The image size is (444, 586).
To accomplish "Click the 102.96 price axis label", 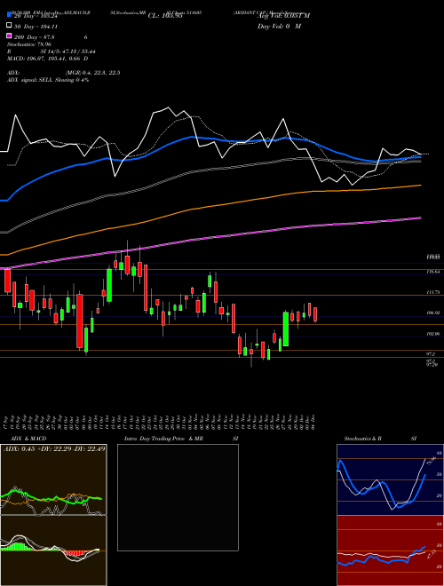I will (432, 334).
